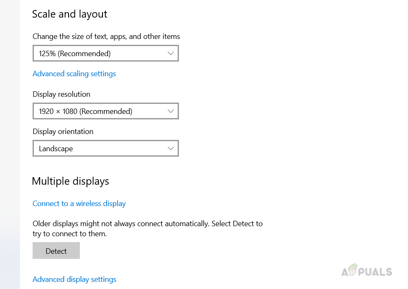Click the Multiple displays heading
The image size is (408, 289).
point(70,181)
